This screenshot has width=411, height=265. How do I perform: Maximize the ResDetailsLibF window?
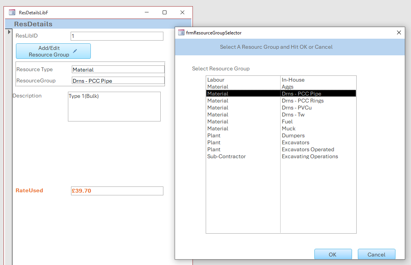pos(165,12)
